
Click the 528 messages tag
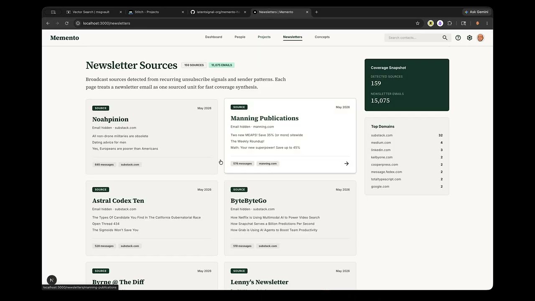(104, 246)
